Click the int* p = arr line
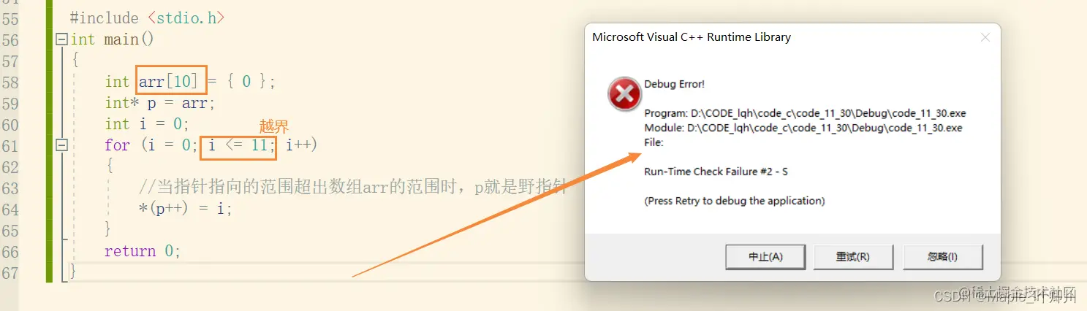 160,103
